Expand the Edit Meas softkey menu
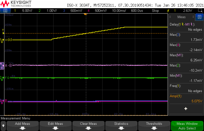Screen dimensions: 204x131 point(55,126)
